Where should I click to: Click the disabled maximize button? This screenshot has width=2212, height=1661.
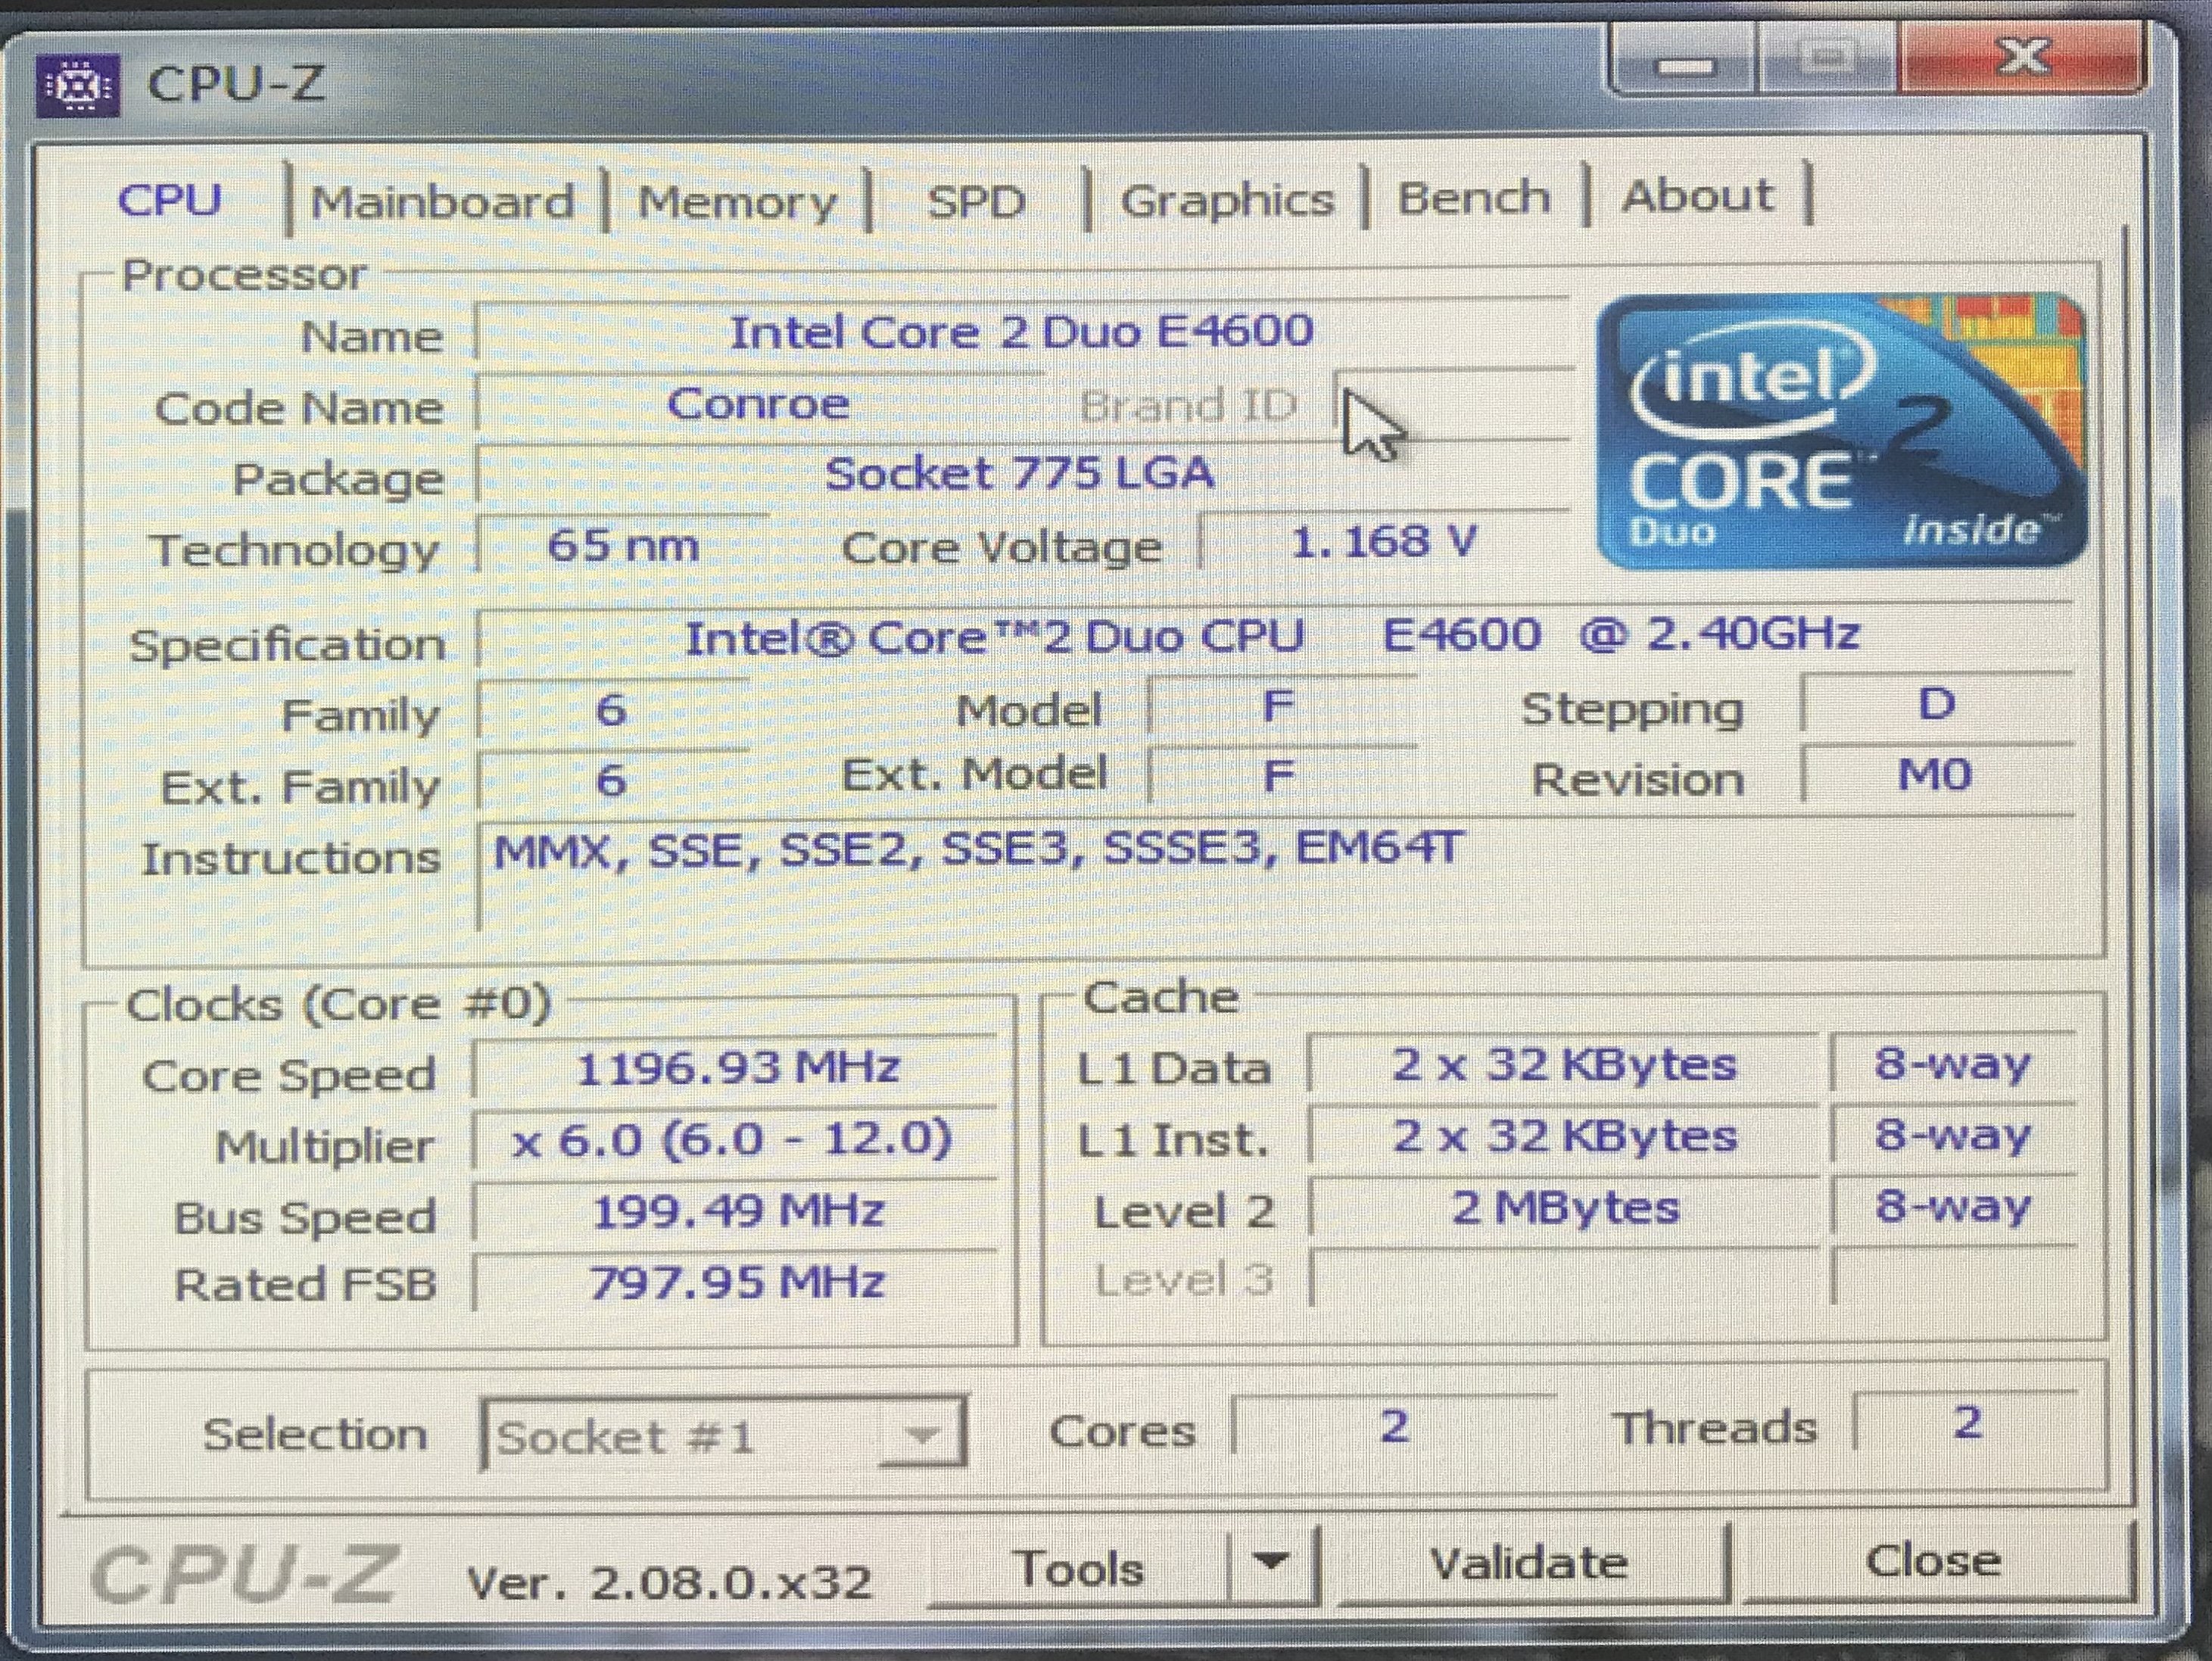point(1826,60)
